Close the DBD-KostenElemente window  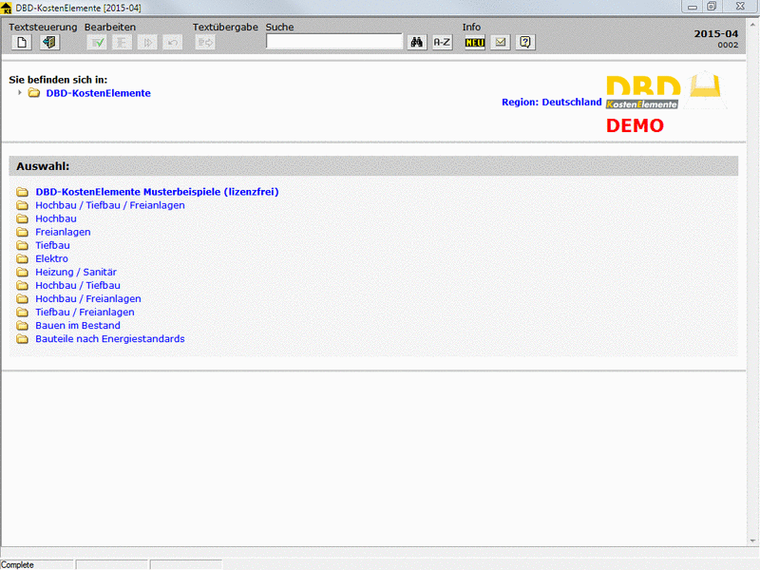click(740, 7)
